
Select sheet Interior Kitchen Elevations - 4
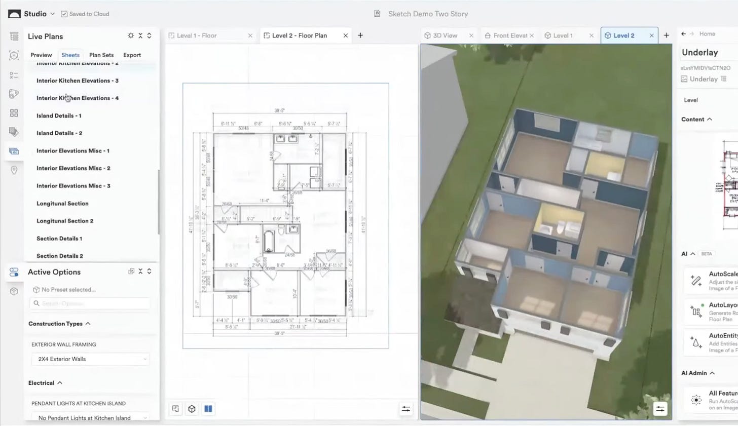(x=78, y=98)
